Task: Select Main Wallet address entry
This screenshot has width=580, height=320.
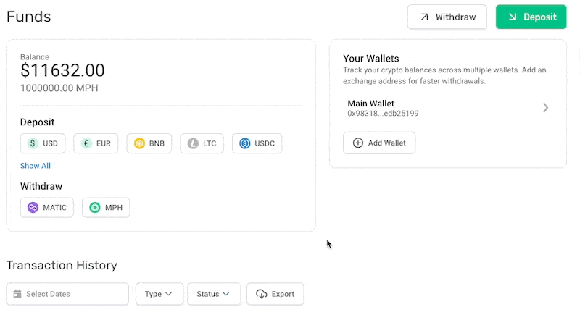Action: [448, 108]
